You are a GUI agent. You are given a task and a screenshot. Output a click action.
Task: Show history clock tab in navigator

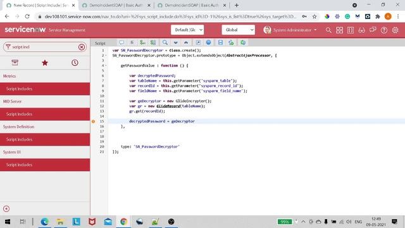[x=75, y=63]
